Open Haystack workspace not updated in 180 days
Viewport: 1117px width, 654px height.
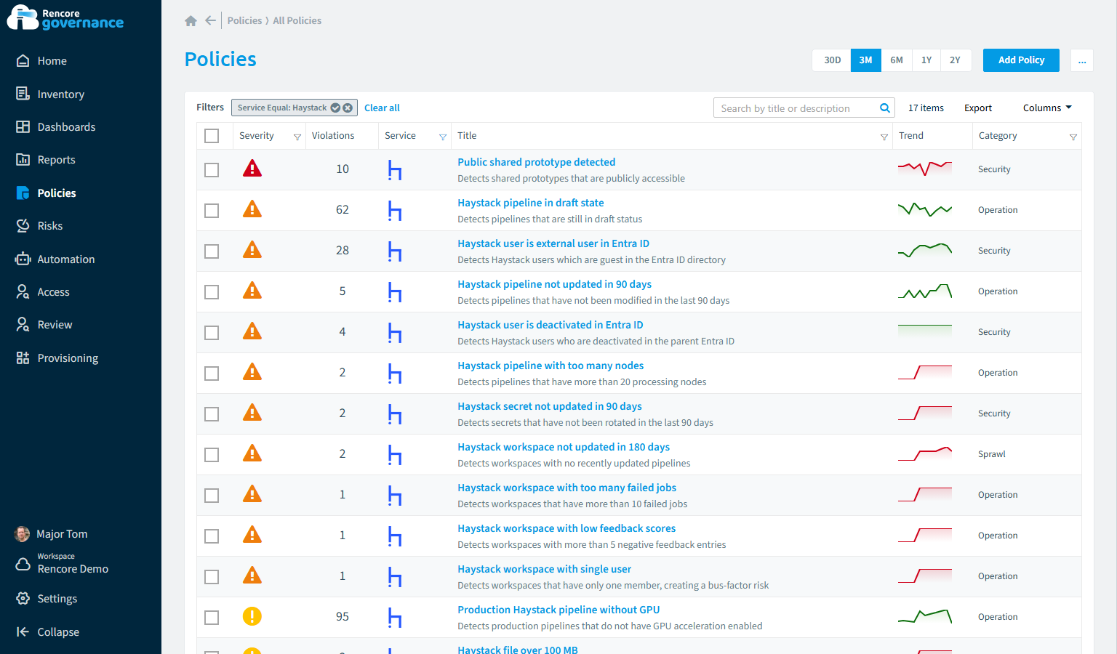[x=564, y=447]
